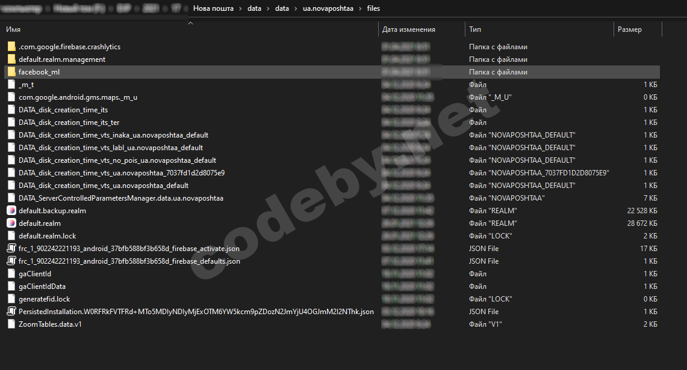
Task: Select gaClientIdData file name
Action: [42, 287]
